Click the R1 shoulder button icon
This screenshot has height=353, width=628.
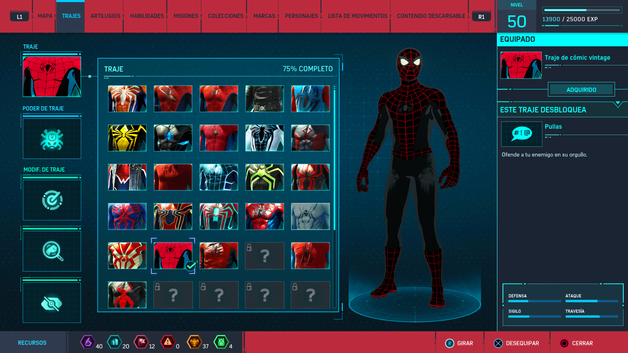pos(481,17)
